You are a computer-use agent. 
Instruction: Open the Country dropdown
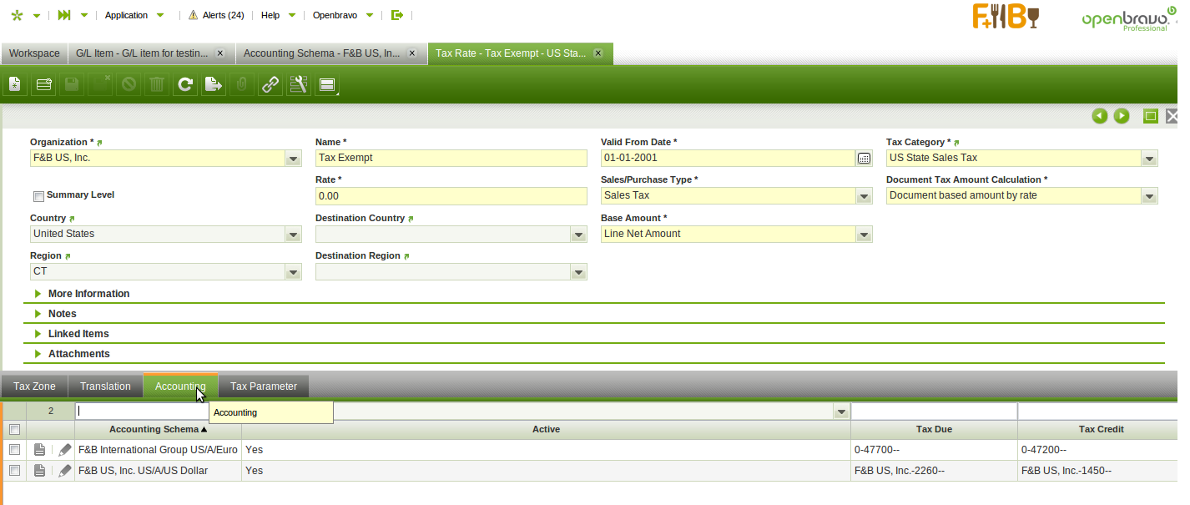(293, 235)
